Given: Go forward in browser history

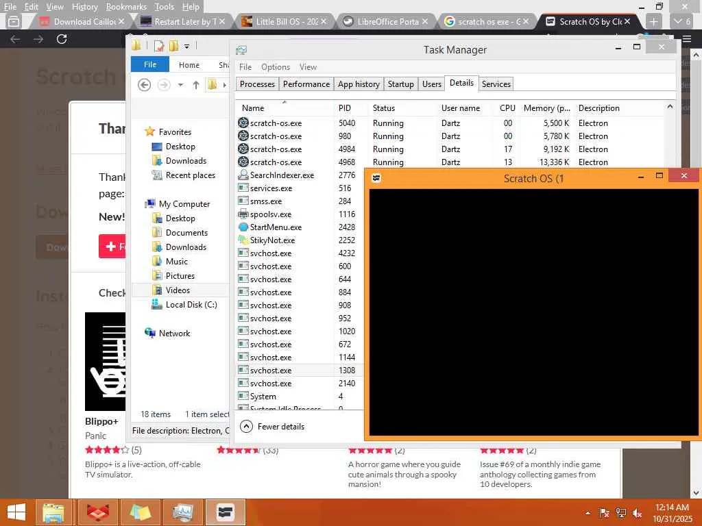Looking at the screenshot, I should [38, 39].
